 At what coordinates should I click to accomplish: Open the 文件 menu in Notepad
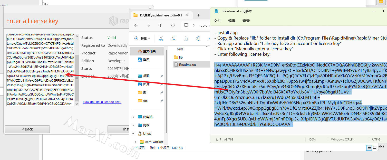217,21
